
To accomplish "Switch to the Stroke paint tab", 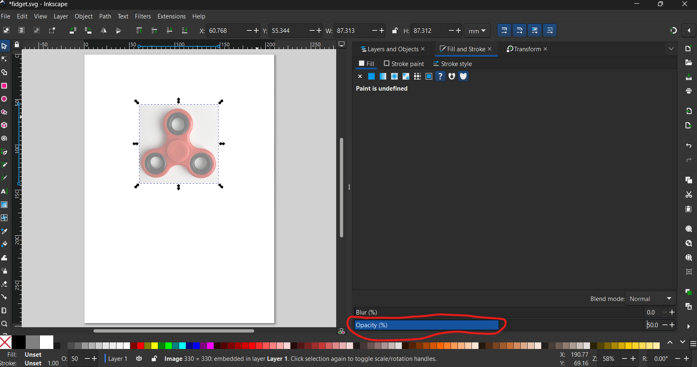I will pos(404,64).
